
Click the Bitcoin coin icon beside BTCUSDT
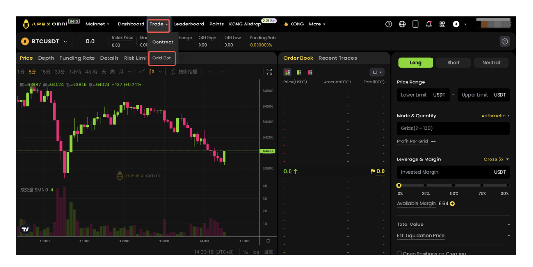25,42
